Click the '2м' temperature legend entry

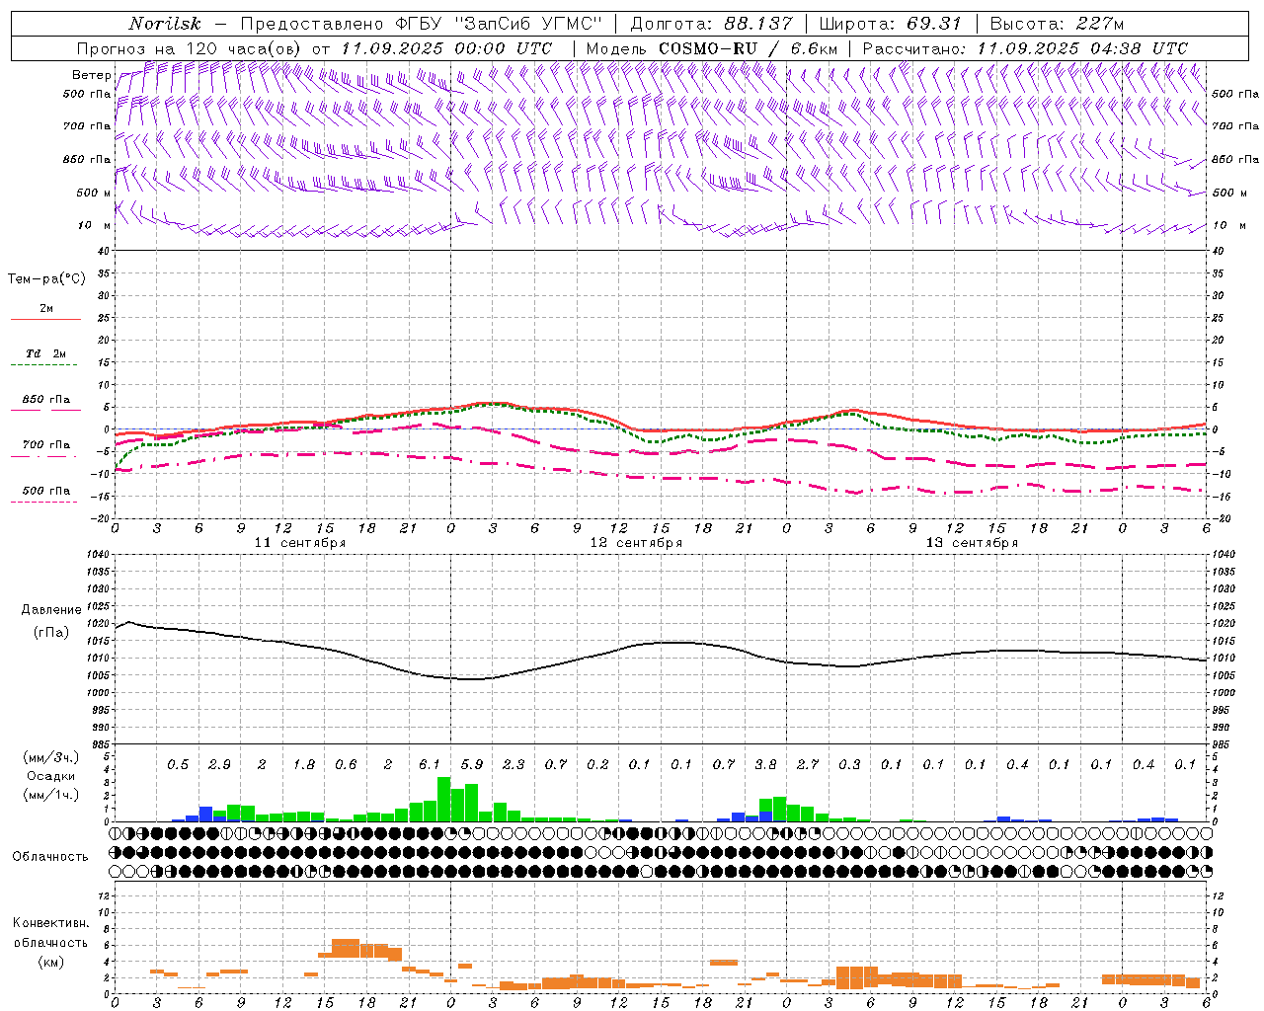[46, 309]
